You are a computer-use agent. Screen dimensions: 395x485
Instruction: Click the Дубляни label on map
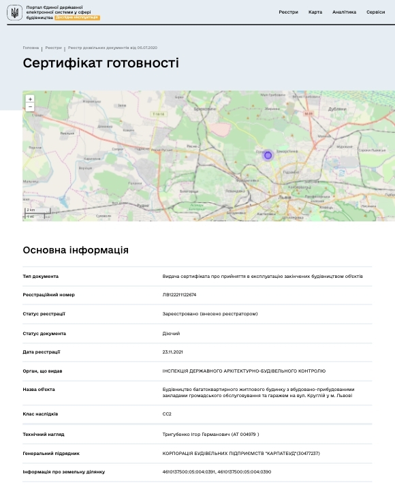pyautogui.click(x=337, y=109)
